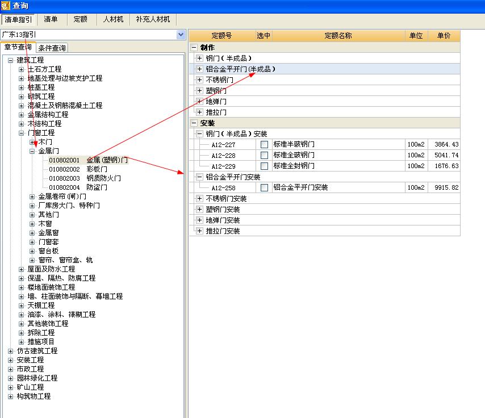This screenshot has width=485, height=418.
Task: Expand the 地基处理与边坡支护工程 node
Action: click(x=22, y=78)
